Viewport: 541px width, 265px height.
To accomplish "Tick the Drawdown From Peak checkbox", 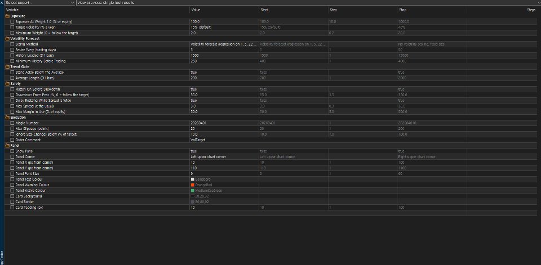I will [12, 95].
